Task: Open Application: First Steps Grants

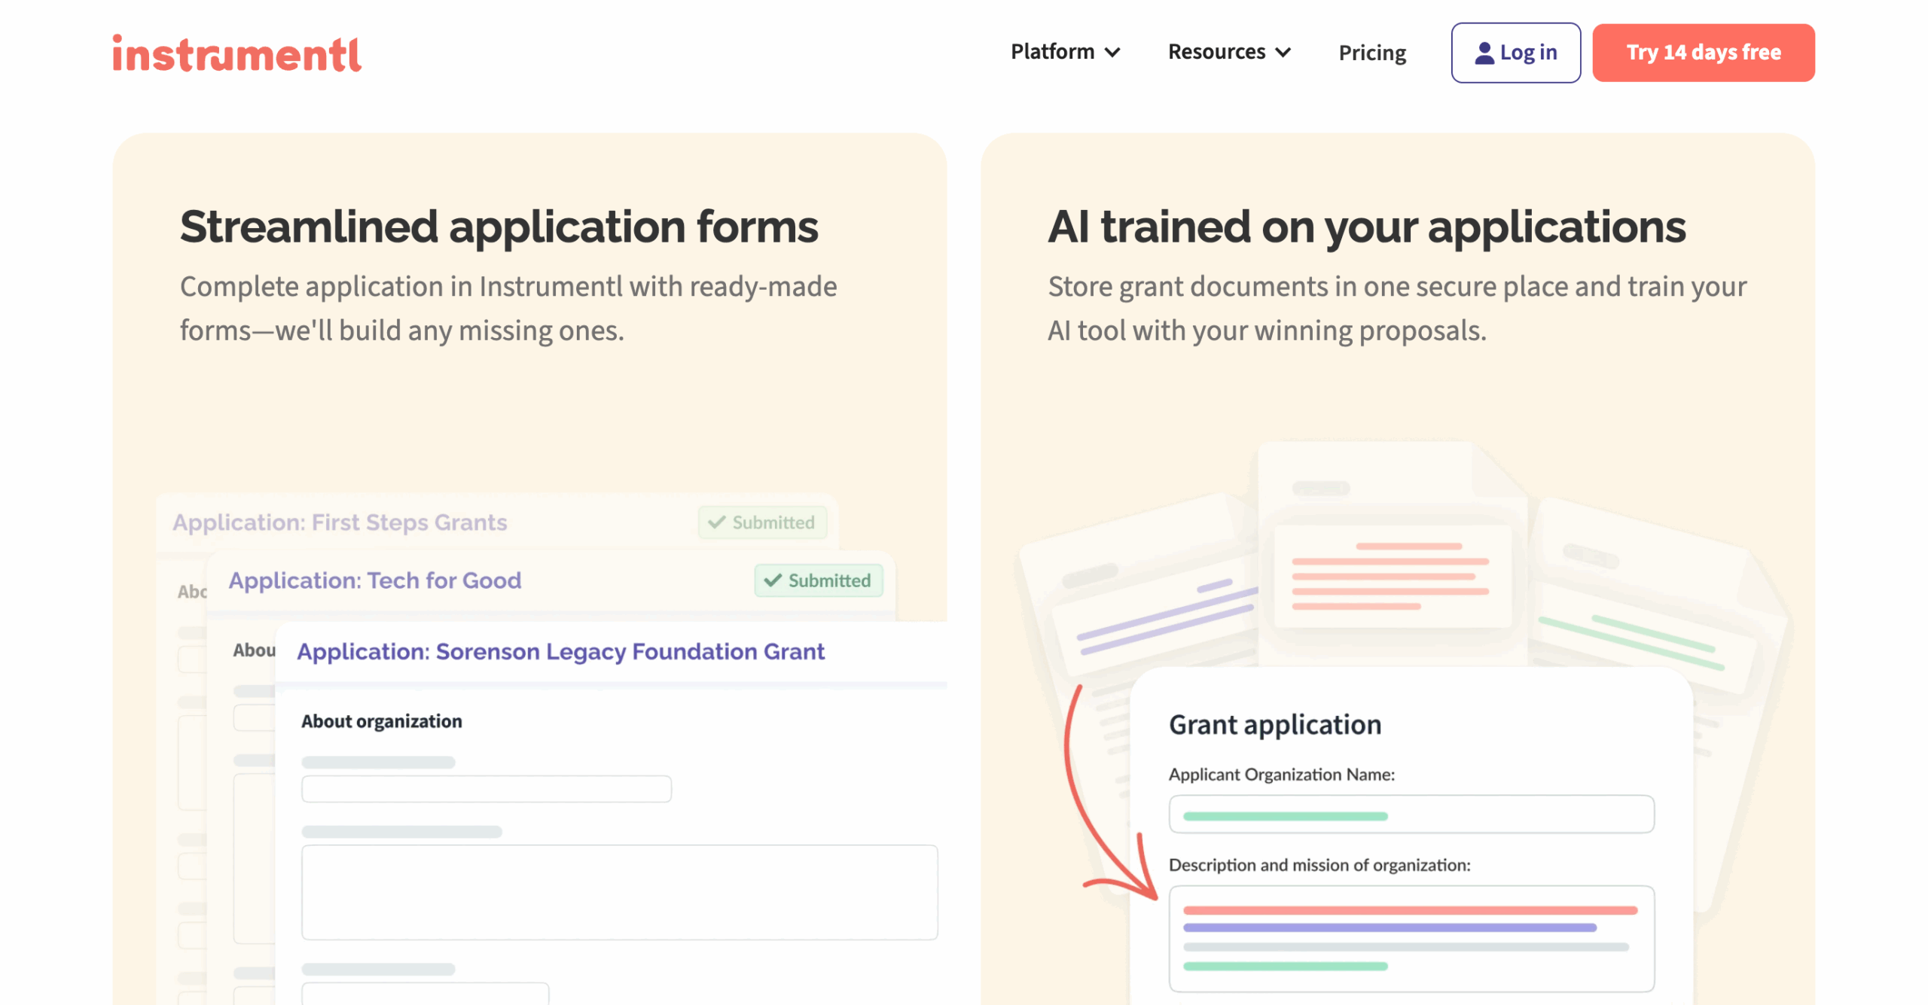Action: coord(340,522)
